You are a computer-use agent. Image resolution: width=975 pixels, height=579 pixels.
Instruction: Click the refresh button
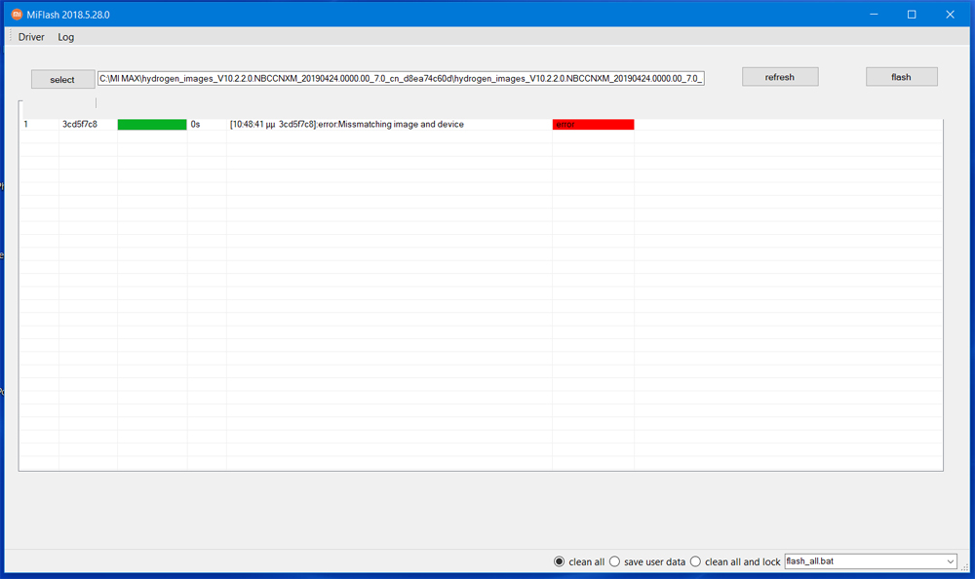pos(780,77)
